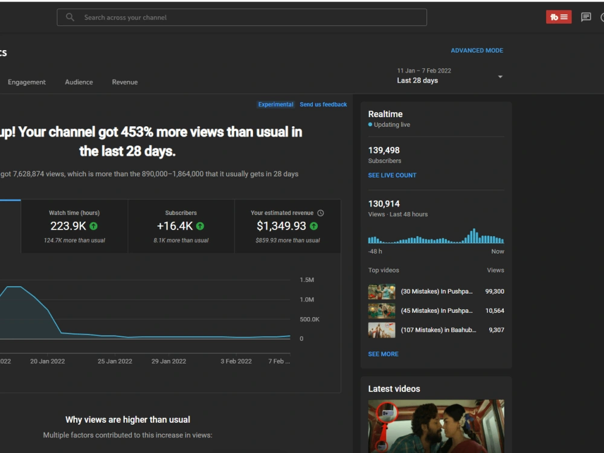Switch to ADVANCED MODE
Viewport: 604px width, 453px height.
pyautogui.click(x=477, y=51)
